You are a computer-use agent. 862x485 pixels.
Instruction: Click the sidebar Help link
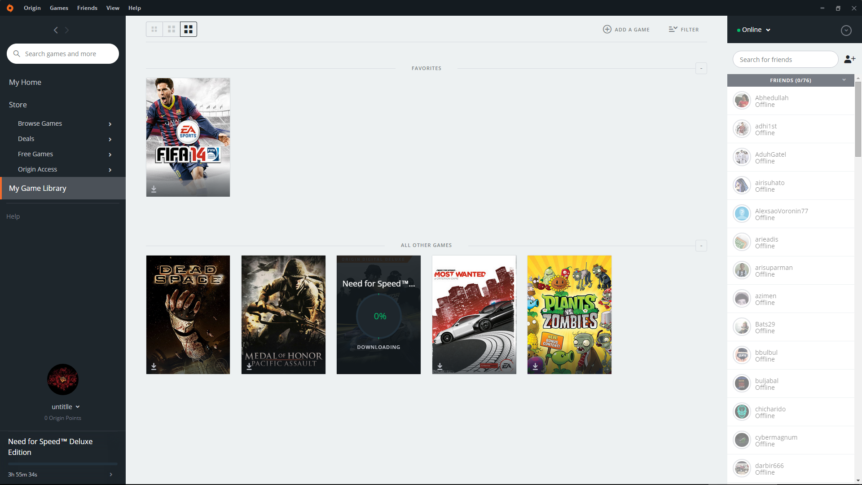click(x=13, y=216)
